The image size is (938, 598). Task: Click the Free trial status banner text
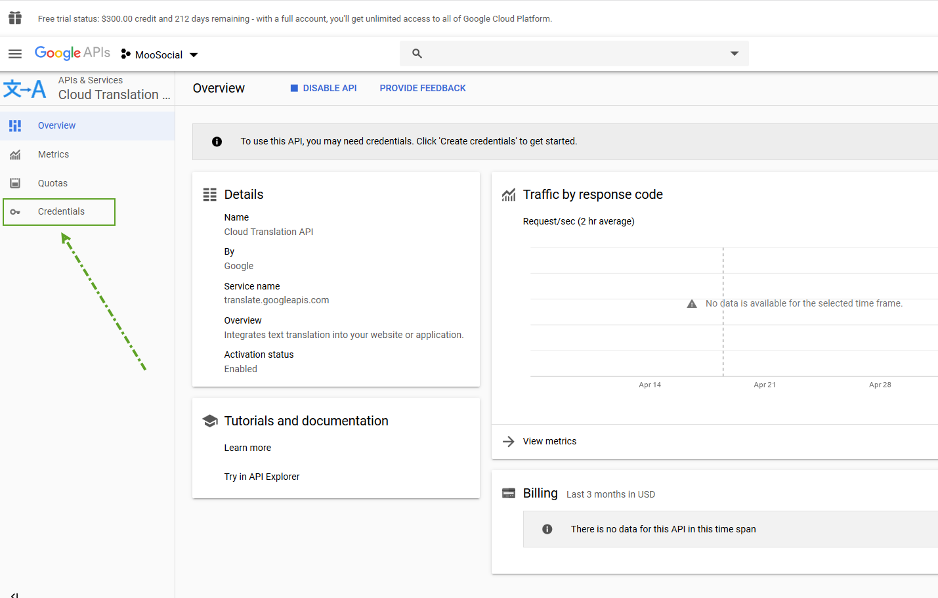(x=295, y=18)
